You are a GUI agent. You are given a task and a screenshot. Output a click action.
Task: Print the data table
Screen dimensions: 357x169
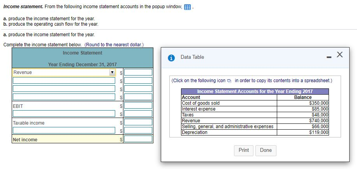[244, 151]
